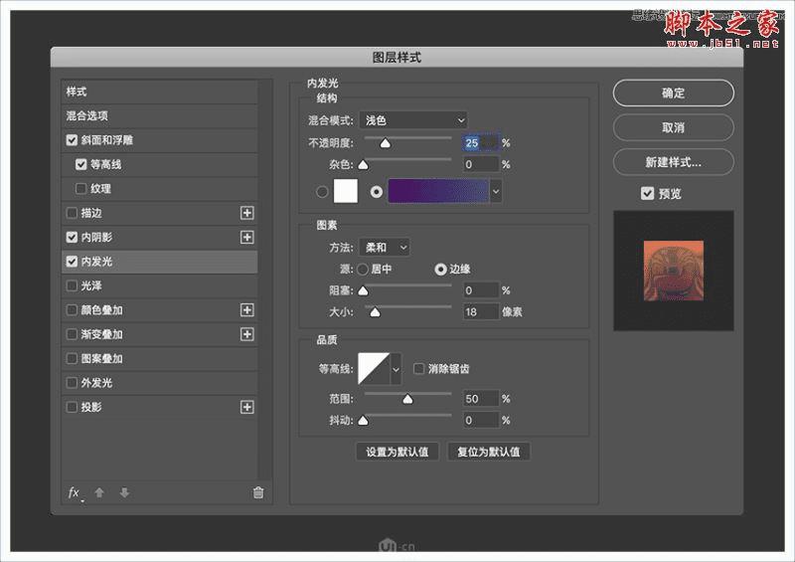
Task: Click 设置为默认值 button
Action: pos(397,452)
